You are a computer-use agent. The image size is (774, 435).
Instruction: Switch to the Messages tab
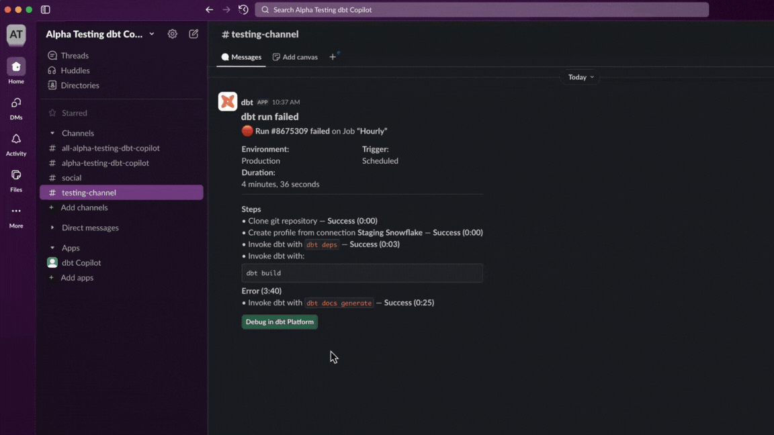pyautogui.click(x=241, y=57)
